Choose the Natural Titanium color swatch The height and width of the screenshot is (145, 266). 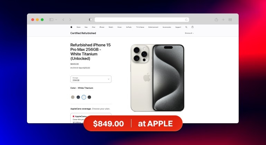(x=73, y=97)
